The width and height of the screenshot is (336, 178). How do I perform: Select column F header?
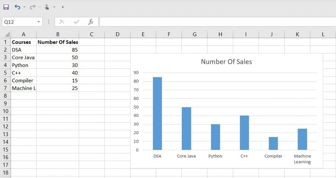coord(169,34)
